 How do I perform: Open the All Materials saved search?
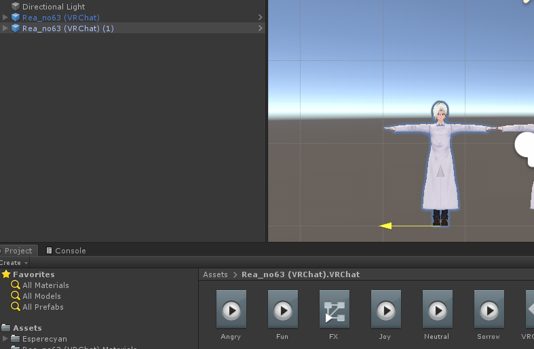[45, 285]
